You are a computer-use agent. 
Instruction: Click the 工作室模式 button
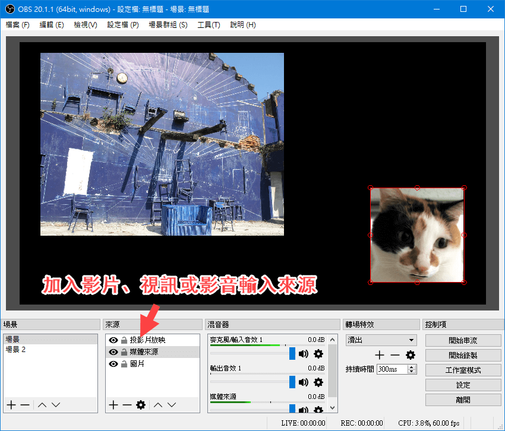click(x=463, y=370)
